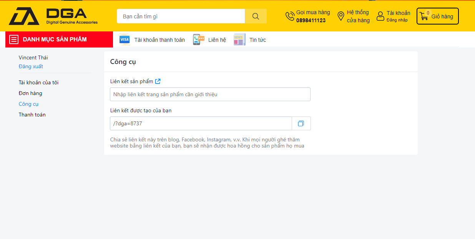Click the Liên kết được tạo của bạn label
The width and height of the screenshot is (475, 241).
click(x=141, y=110)
